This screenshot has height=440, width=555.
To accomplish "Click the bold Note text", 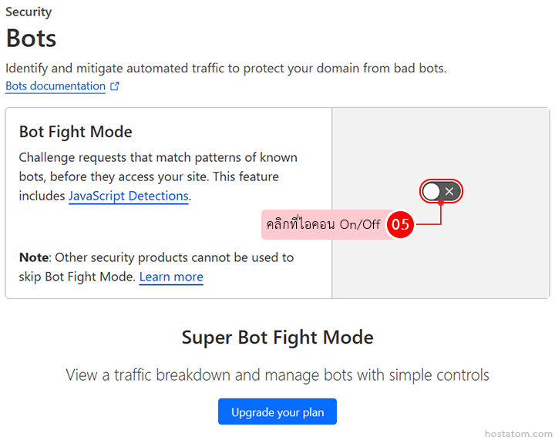I will point(34,257).
